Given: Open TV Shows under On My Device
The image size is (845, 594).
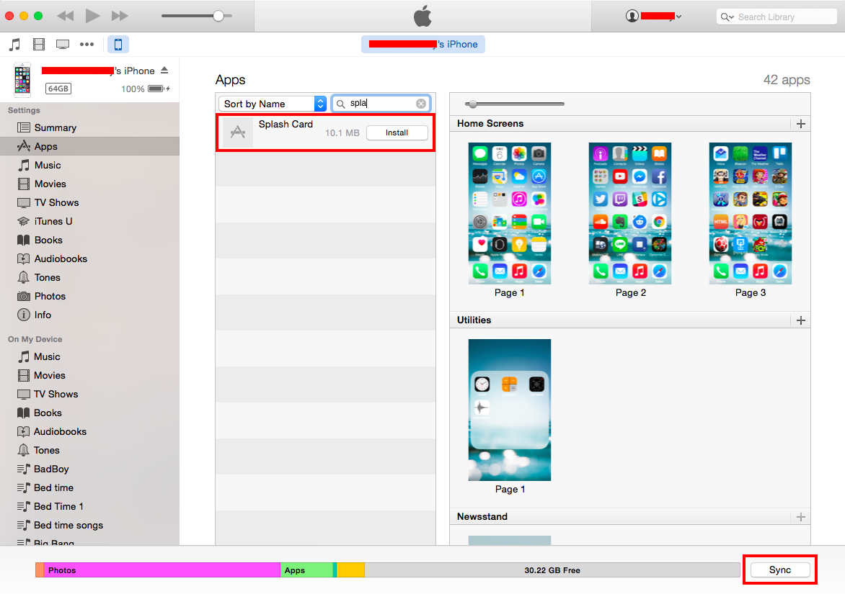Looking at the screenshot, I should pos(89,394).
